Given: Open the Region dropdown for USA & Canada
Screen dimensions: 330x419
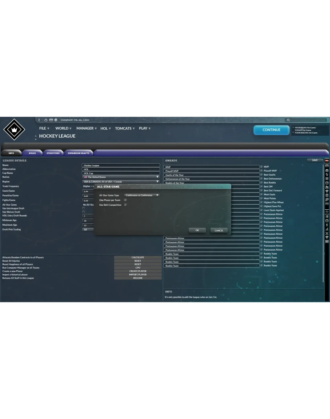Looking at the screenshot, I should [x=121, y=182].
